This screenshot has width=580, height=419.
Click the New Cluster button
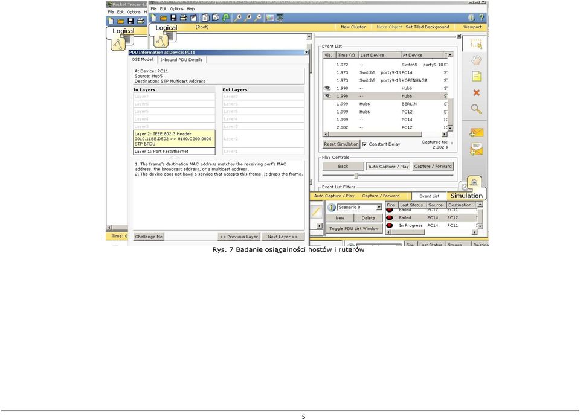(x=353, y=27)
